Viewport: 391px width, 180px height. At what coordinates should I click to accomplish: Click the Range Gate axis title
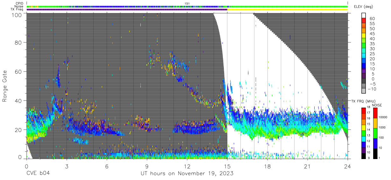pos(5,86)
